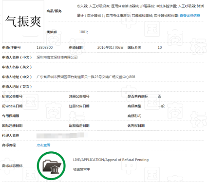Click the 初审公告日期 label
Screen dimensions: 207x182
12,106
